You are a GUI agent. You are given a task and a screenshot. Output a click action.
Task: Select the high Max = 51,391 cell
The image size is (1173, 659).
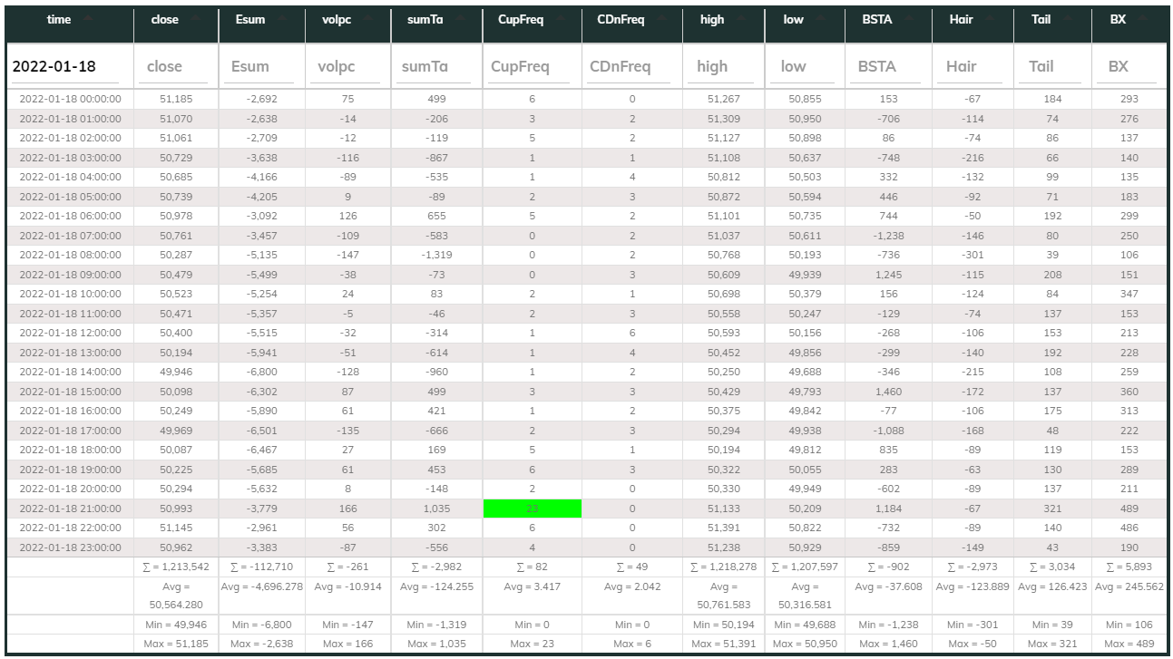(x=724, y=644)
